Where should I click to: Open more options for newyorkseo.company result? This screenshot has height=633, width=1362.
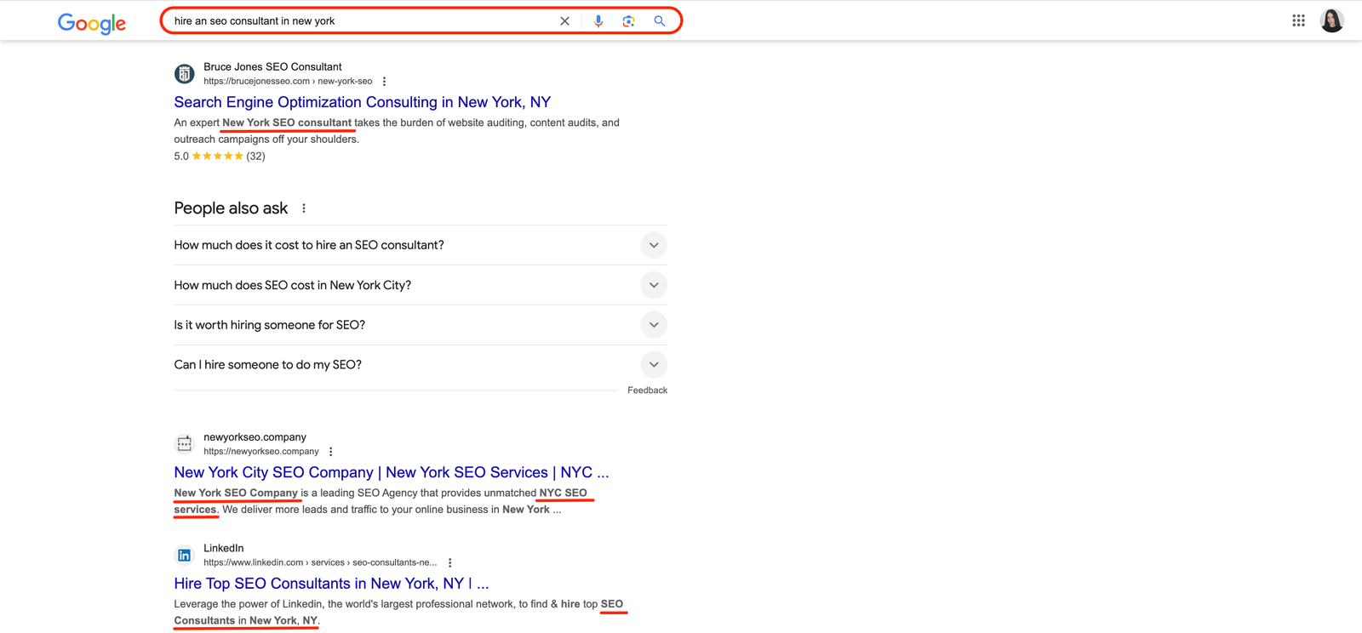[331, 452]
